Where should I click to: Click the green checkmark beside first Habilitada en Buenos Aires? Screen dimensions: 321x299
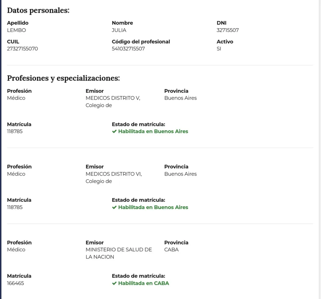(x=114, y=131)
